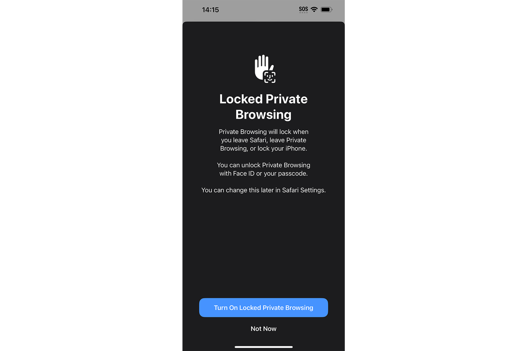Image resolution: width=527 pixels, height=351 pixels.
Task: Tap the battery indicator in status bar
Action: pyautogui.click(x=326, y=9)
